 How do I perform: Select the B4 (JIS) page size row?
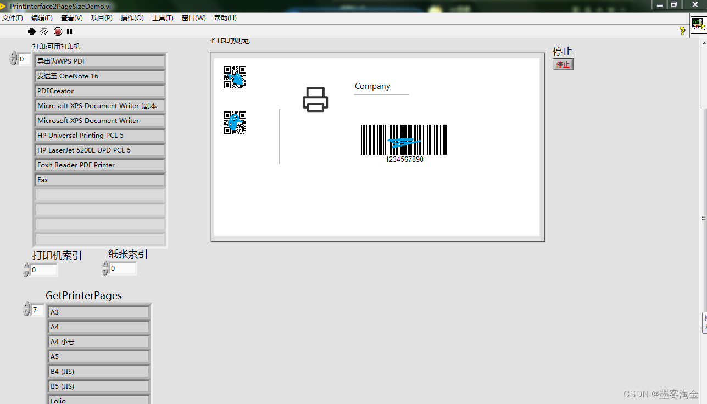click(99, 372)
